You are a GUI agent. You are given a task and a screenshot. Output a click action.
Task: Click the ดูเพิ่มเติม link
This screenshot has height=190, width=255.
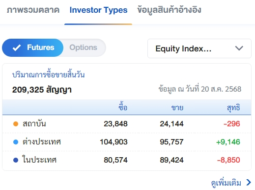(x=226, y=183)
